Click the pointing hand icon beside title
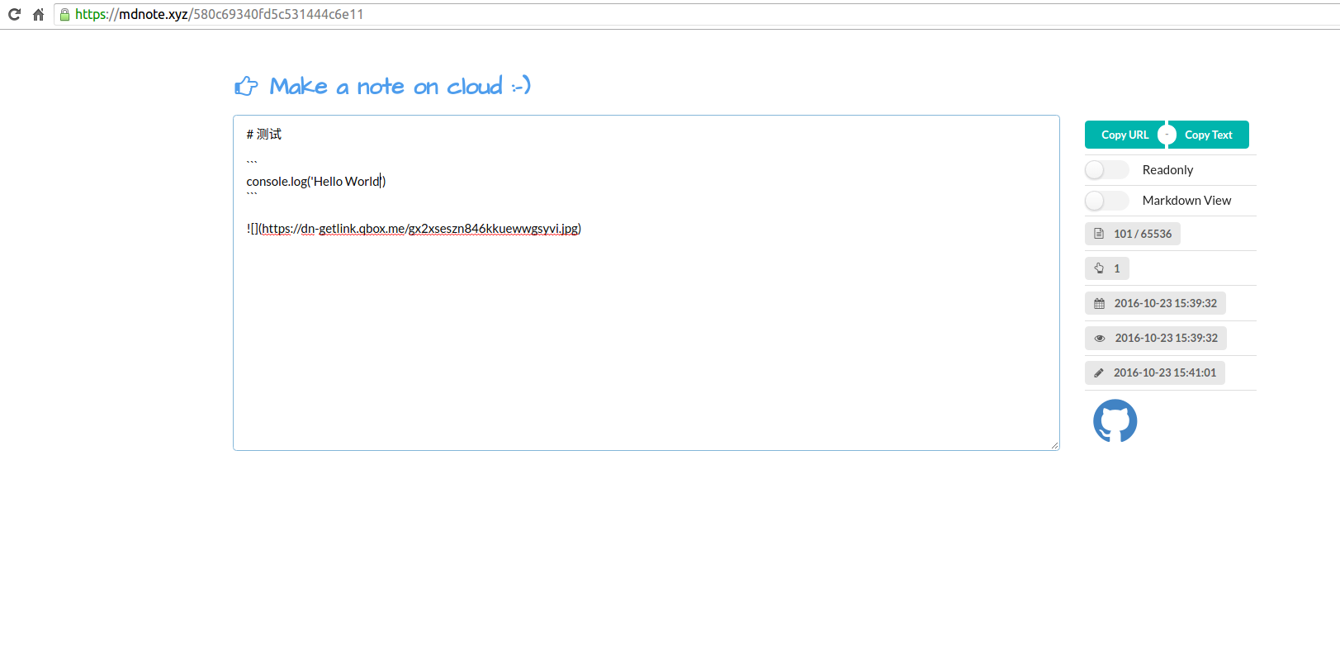1340x664 pixels. pyautogui.click(x=246, y=86)
